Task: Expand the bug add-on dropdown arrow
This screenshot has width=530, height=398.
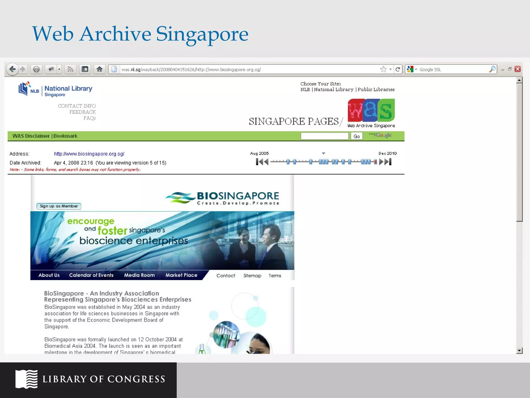Action: click(x=59, y=69)
